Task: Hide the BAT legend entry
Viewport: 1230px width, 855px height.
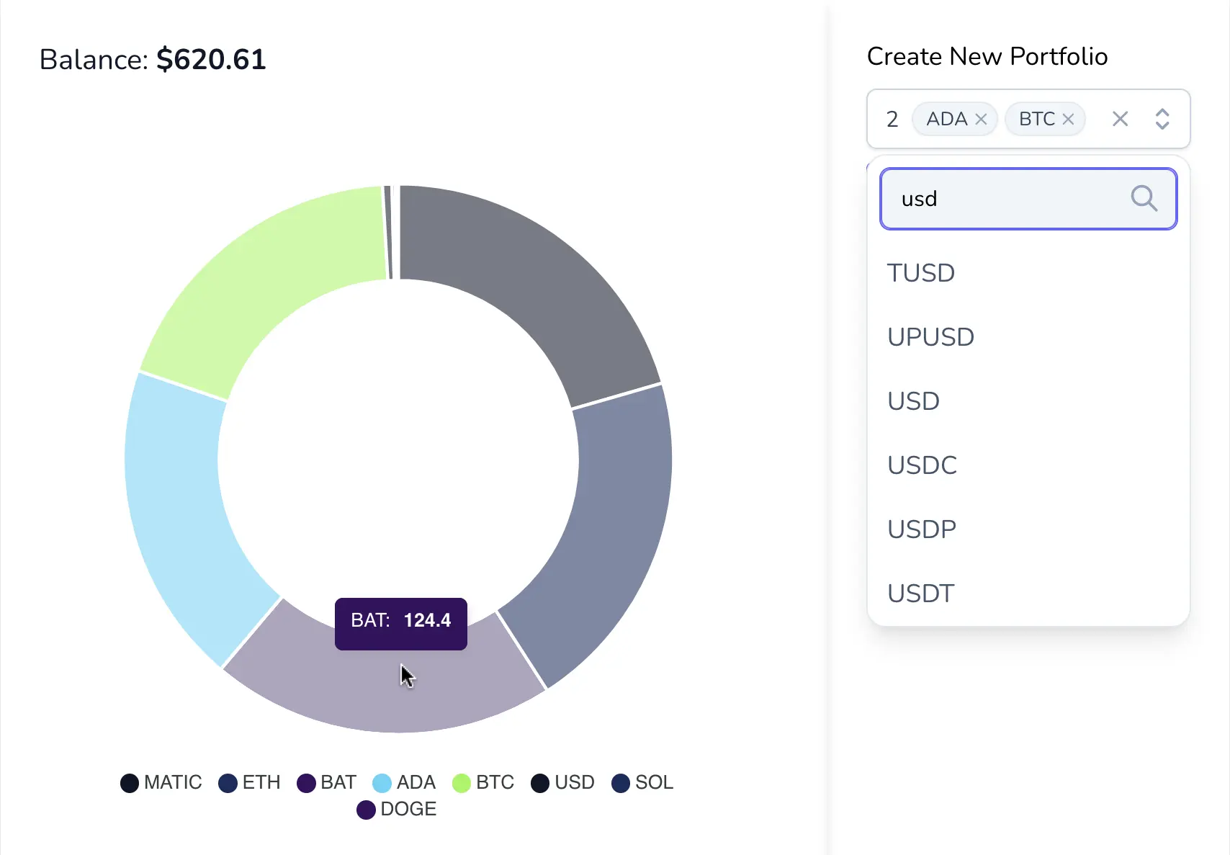Action: (x=327, y=782)
